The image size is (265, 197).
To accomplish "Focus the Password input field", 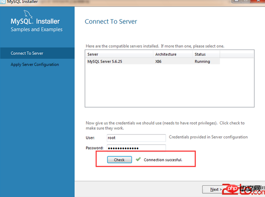I will (136, 148).
